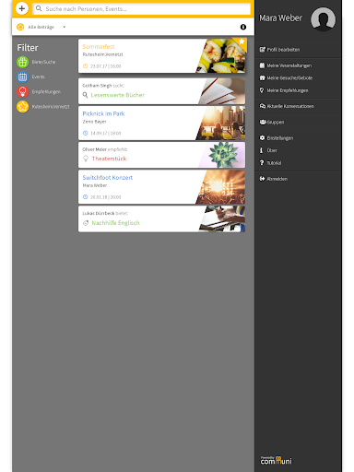Click the Tutorial question mark icon

point(262,163)
